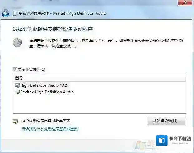Viewport: 194px width, 153px height.
Task: Select High Definition Audio 设备 from the list
Action: tap(44, 85)
